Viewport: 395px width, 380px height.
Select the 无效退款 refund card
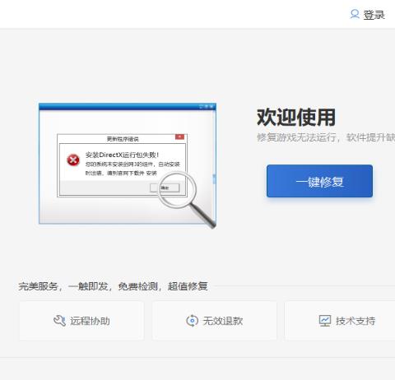click(x=215, y=321)
